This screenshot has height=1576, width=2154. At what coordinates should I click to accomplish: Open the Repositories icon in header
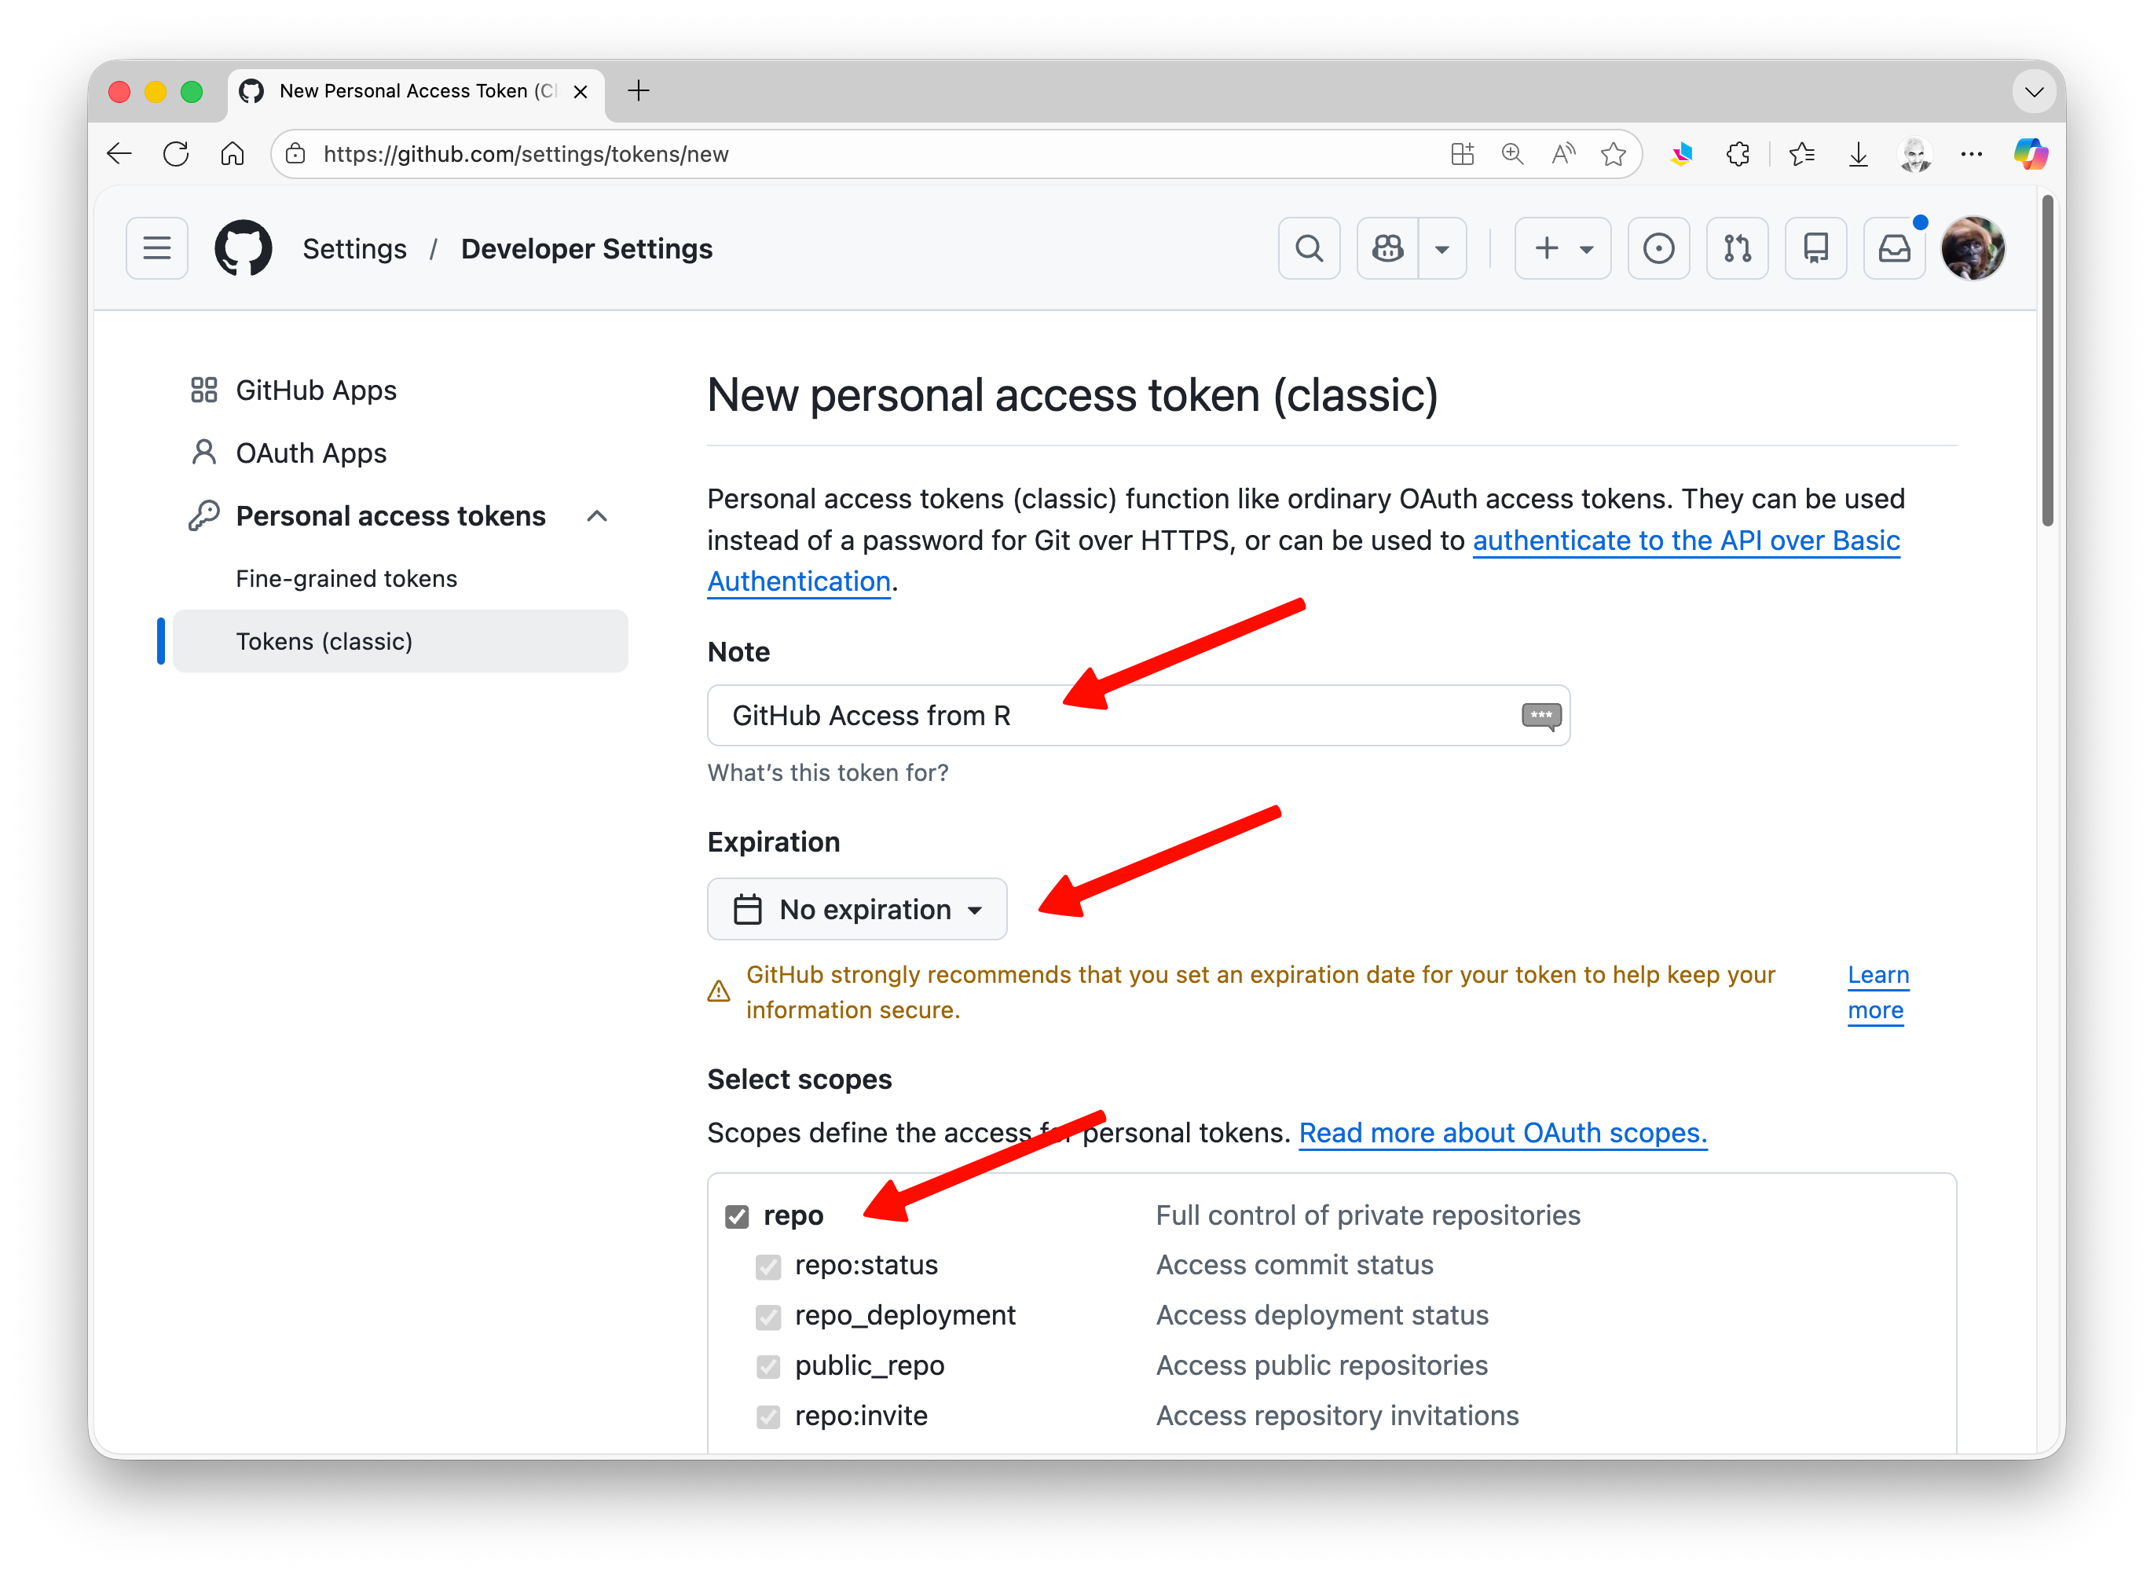tap(1815, 248)
